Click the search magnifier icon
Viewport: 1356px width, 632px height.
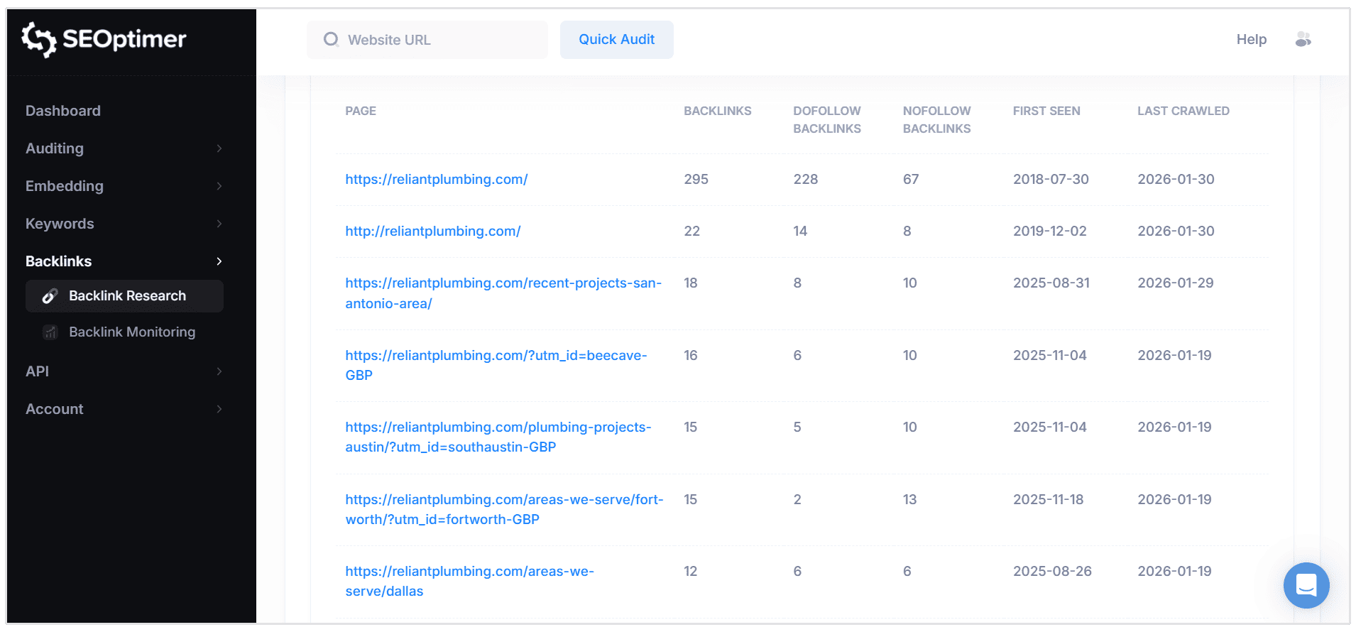coord(331,40)
